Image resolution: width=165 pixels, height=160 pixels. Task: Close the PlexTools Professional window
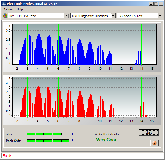click(161, 4)
